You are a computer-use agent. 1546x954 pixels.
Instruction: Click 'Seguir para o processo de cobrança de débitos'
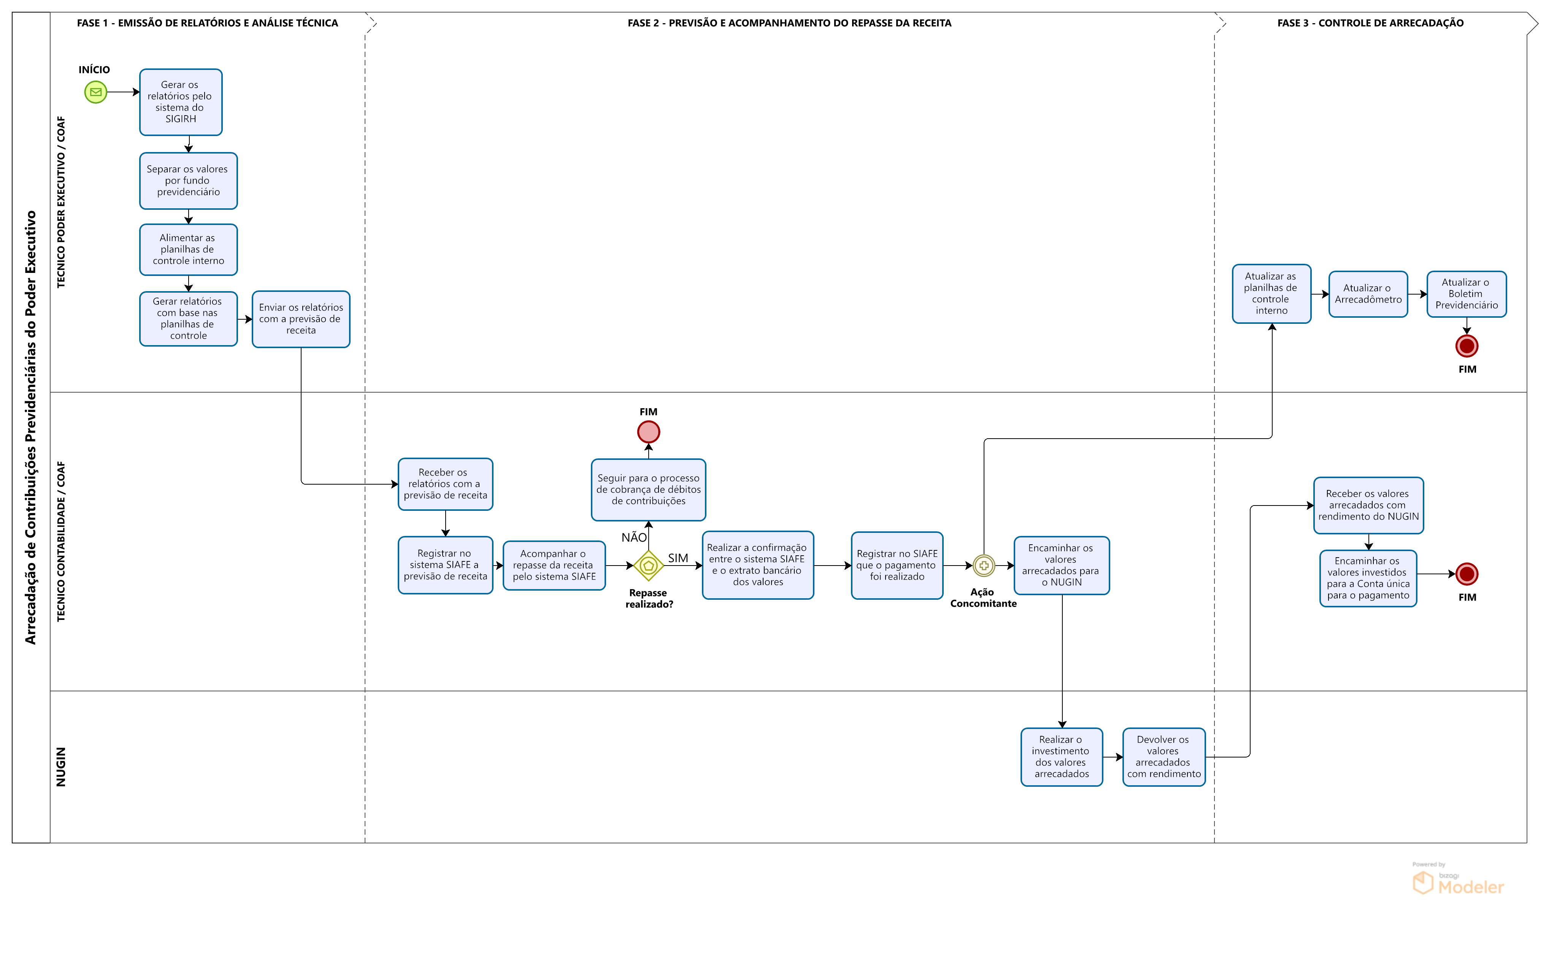(648, 490)
